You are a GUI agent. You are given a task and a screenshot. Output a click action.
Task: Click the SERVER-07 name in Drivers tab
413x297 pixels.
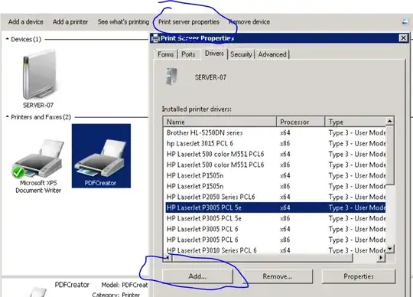[210, 77]
